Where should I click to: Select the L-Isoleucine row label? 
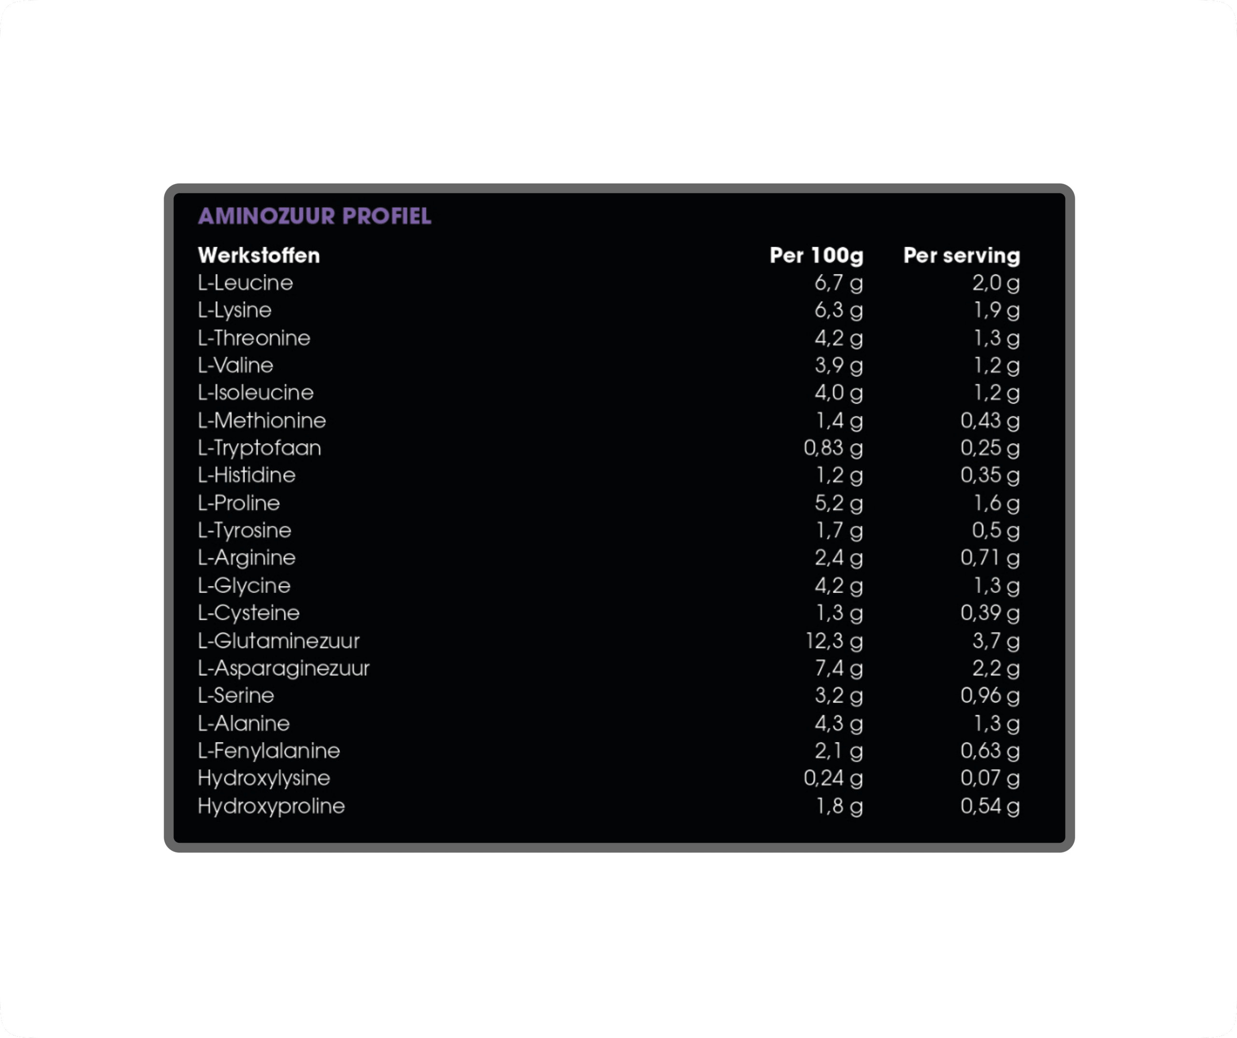[x=256, y=393]
